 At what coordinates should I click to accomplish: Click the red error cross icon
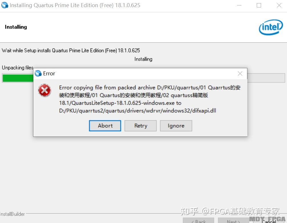(44, 90)
